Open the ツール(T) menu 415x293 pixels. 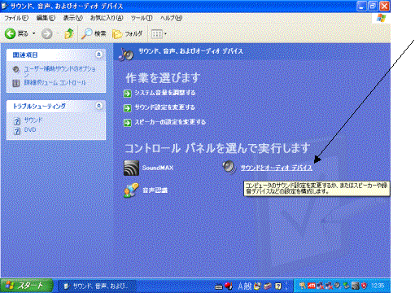click(x=142, y=18)
